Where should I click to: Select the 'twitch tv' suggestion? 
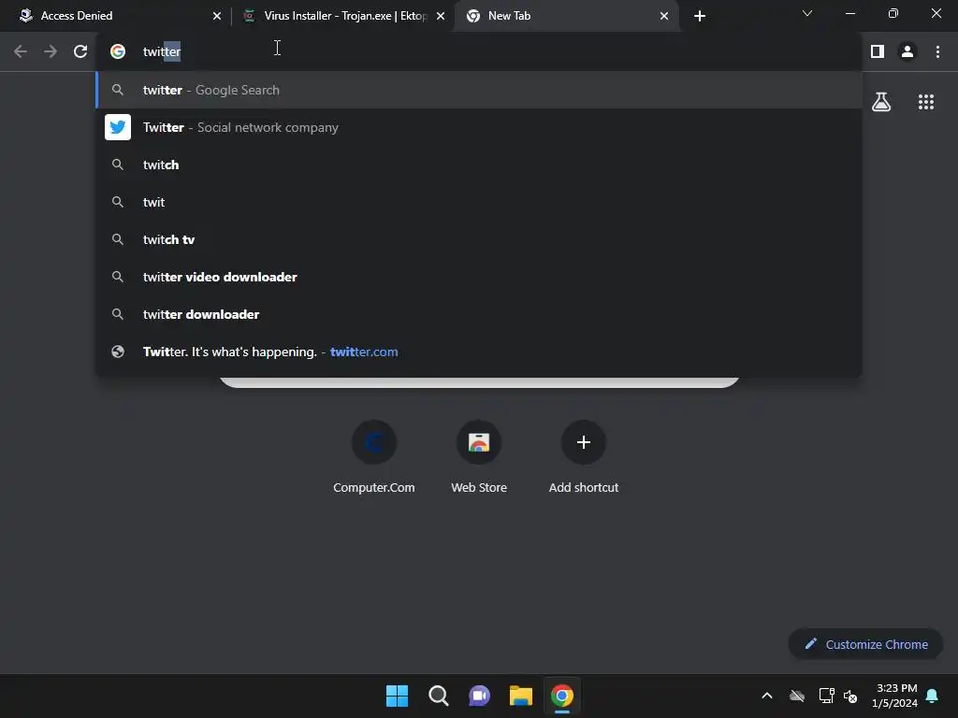tap(479, 239)
